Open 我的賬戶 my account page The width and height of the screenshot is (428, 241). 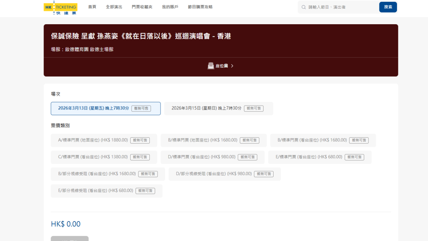coord(170,7)
